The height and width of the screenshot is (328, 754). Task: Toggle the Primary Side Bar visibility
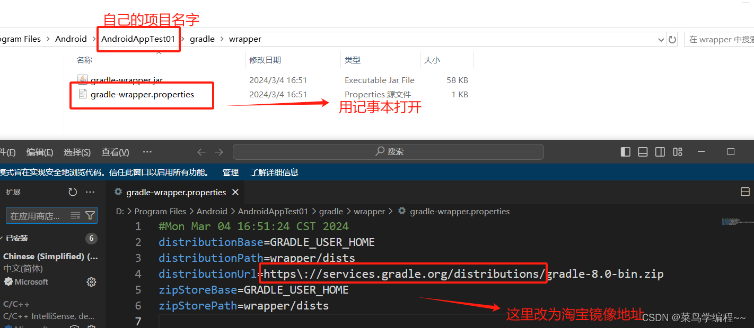(626, 152)
